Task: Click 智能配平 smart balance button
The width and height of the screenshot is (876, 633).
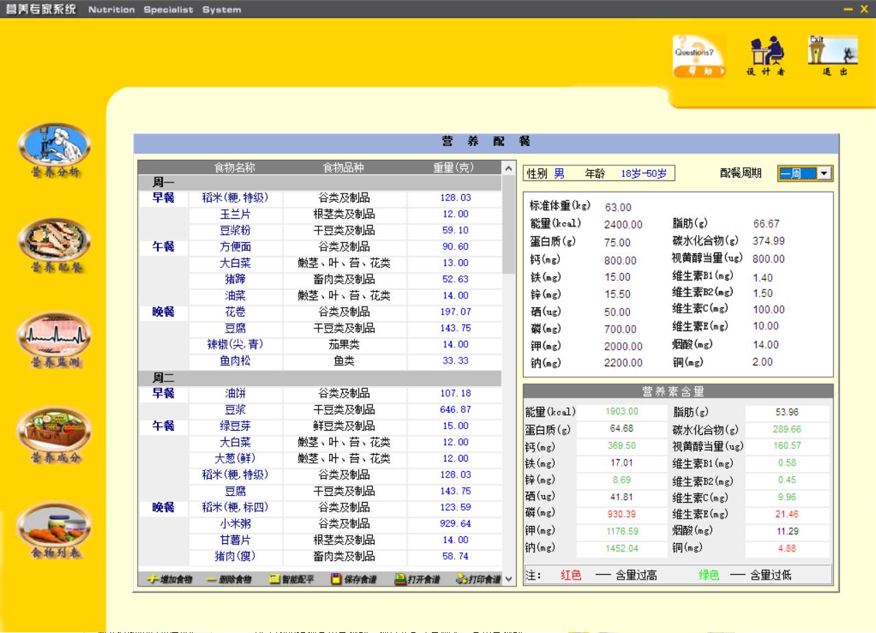Action: click(x=291, y=580)
